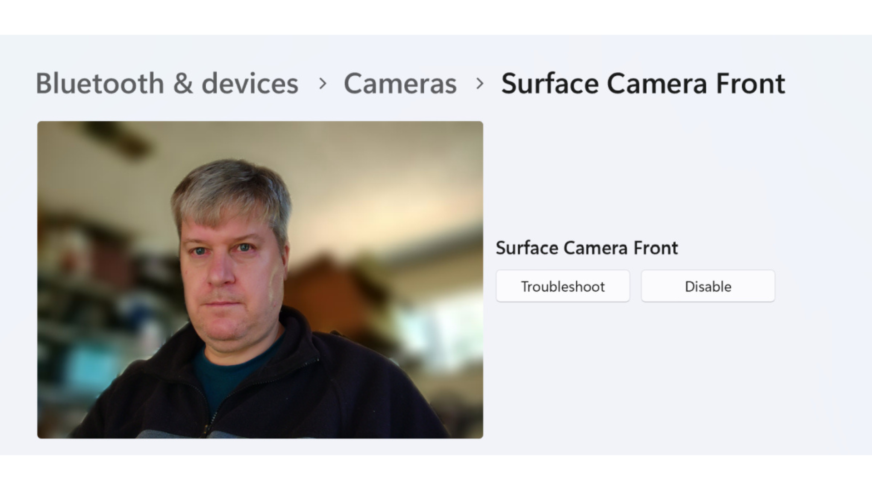Click the Surface Camera Front page heading
The image size is (872, 490).
click(x=643, y=83)
